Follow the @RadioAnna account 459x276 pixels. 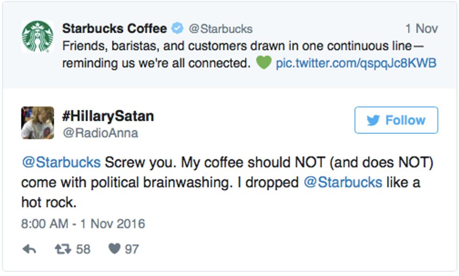(396, 120)
